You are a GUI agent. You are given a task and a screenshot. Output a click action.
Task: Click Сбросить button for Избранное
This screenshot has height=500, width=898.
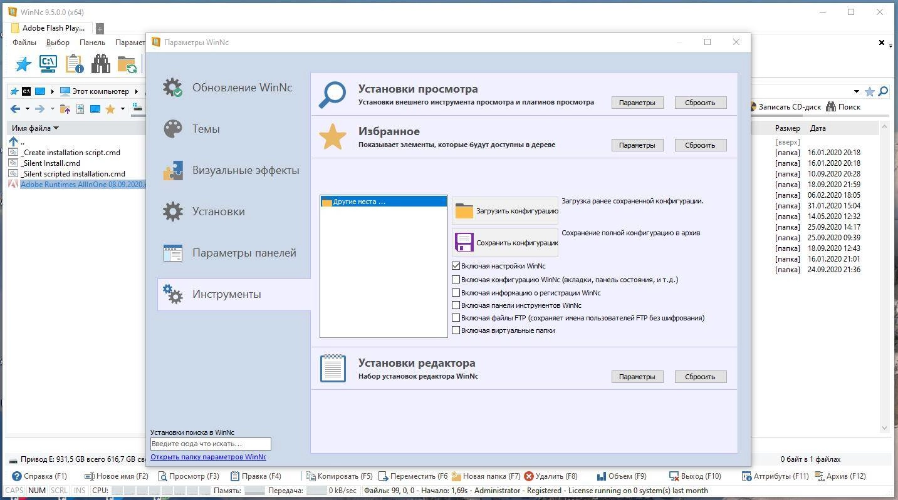pyautogui.click(x=700, y=145)
